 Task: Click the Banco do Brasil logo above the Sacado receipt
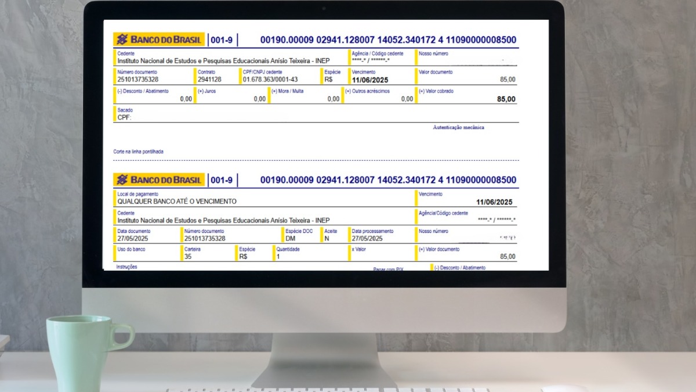coord(159,39)
